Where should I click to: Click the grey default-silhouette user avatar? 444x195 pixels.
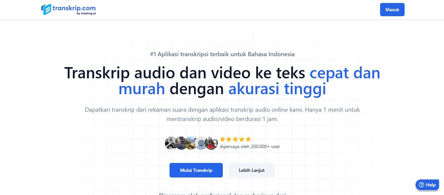(201, 143)
